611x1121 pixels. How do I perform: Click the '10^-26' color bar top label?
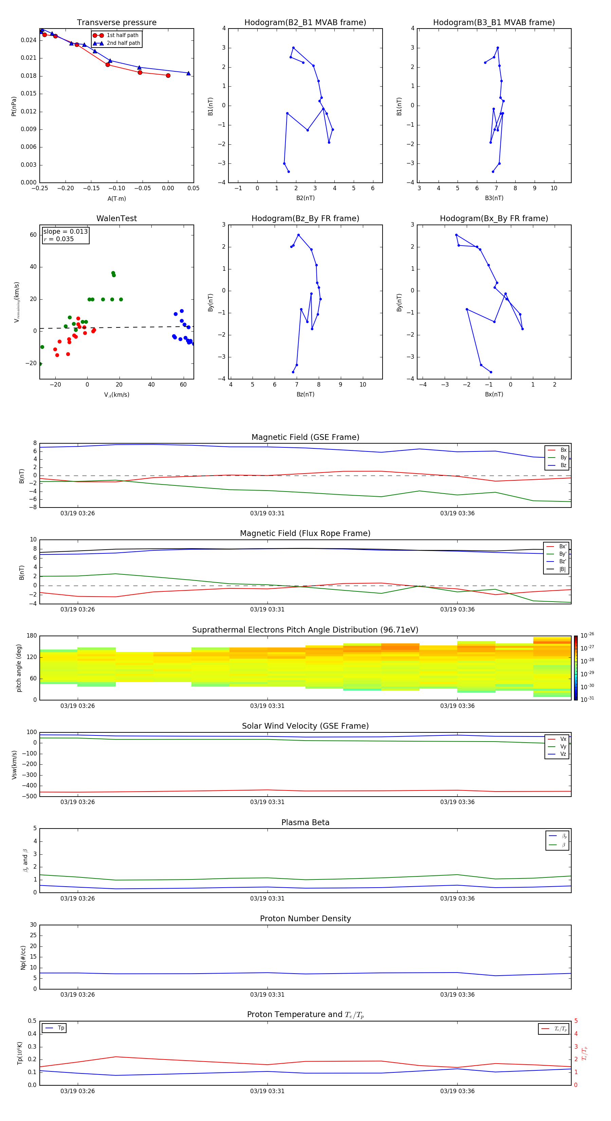[587, 635]
